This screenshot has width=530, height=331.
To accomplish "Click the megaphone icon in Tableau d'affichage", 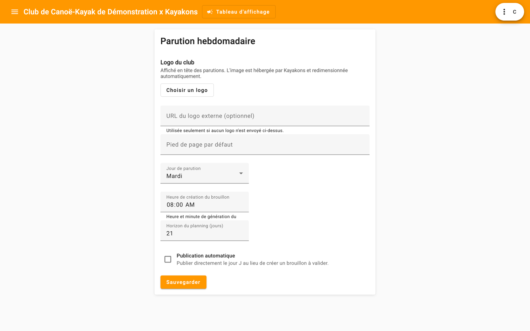I will [x=210, y=12].
